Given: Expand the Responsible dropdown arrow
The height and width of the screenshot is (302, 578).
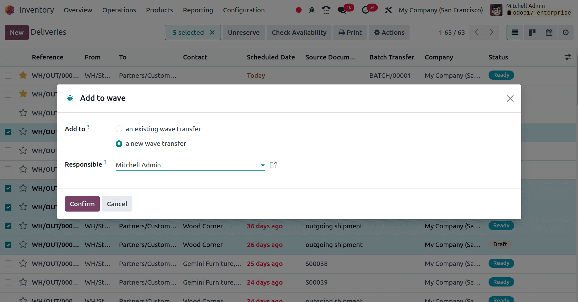Looking at the screenshot, I should point(263,165).
